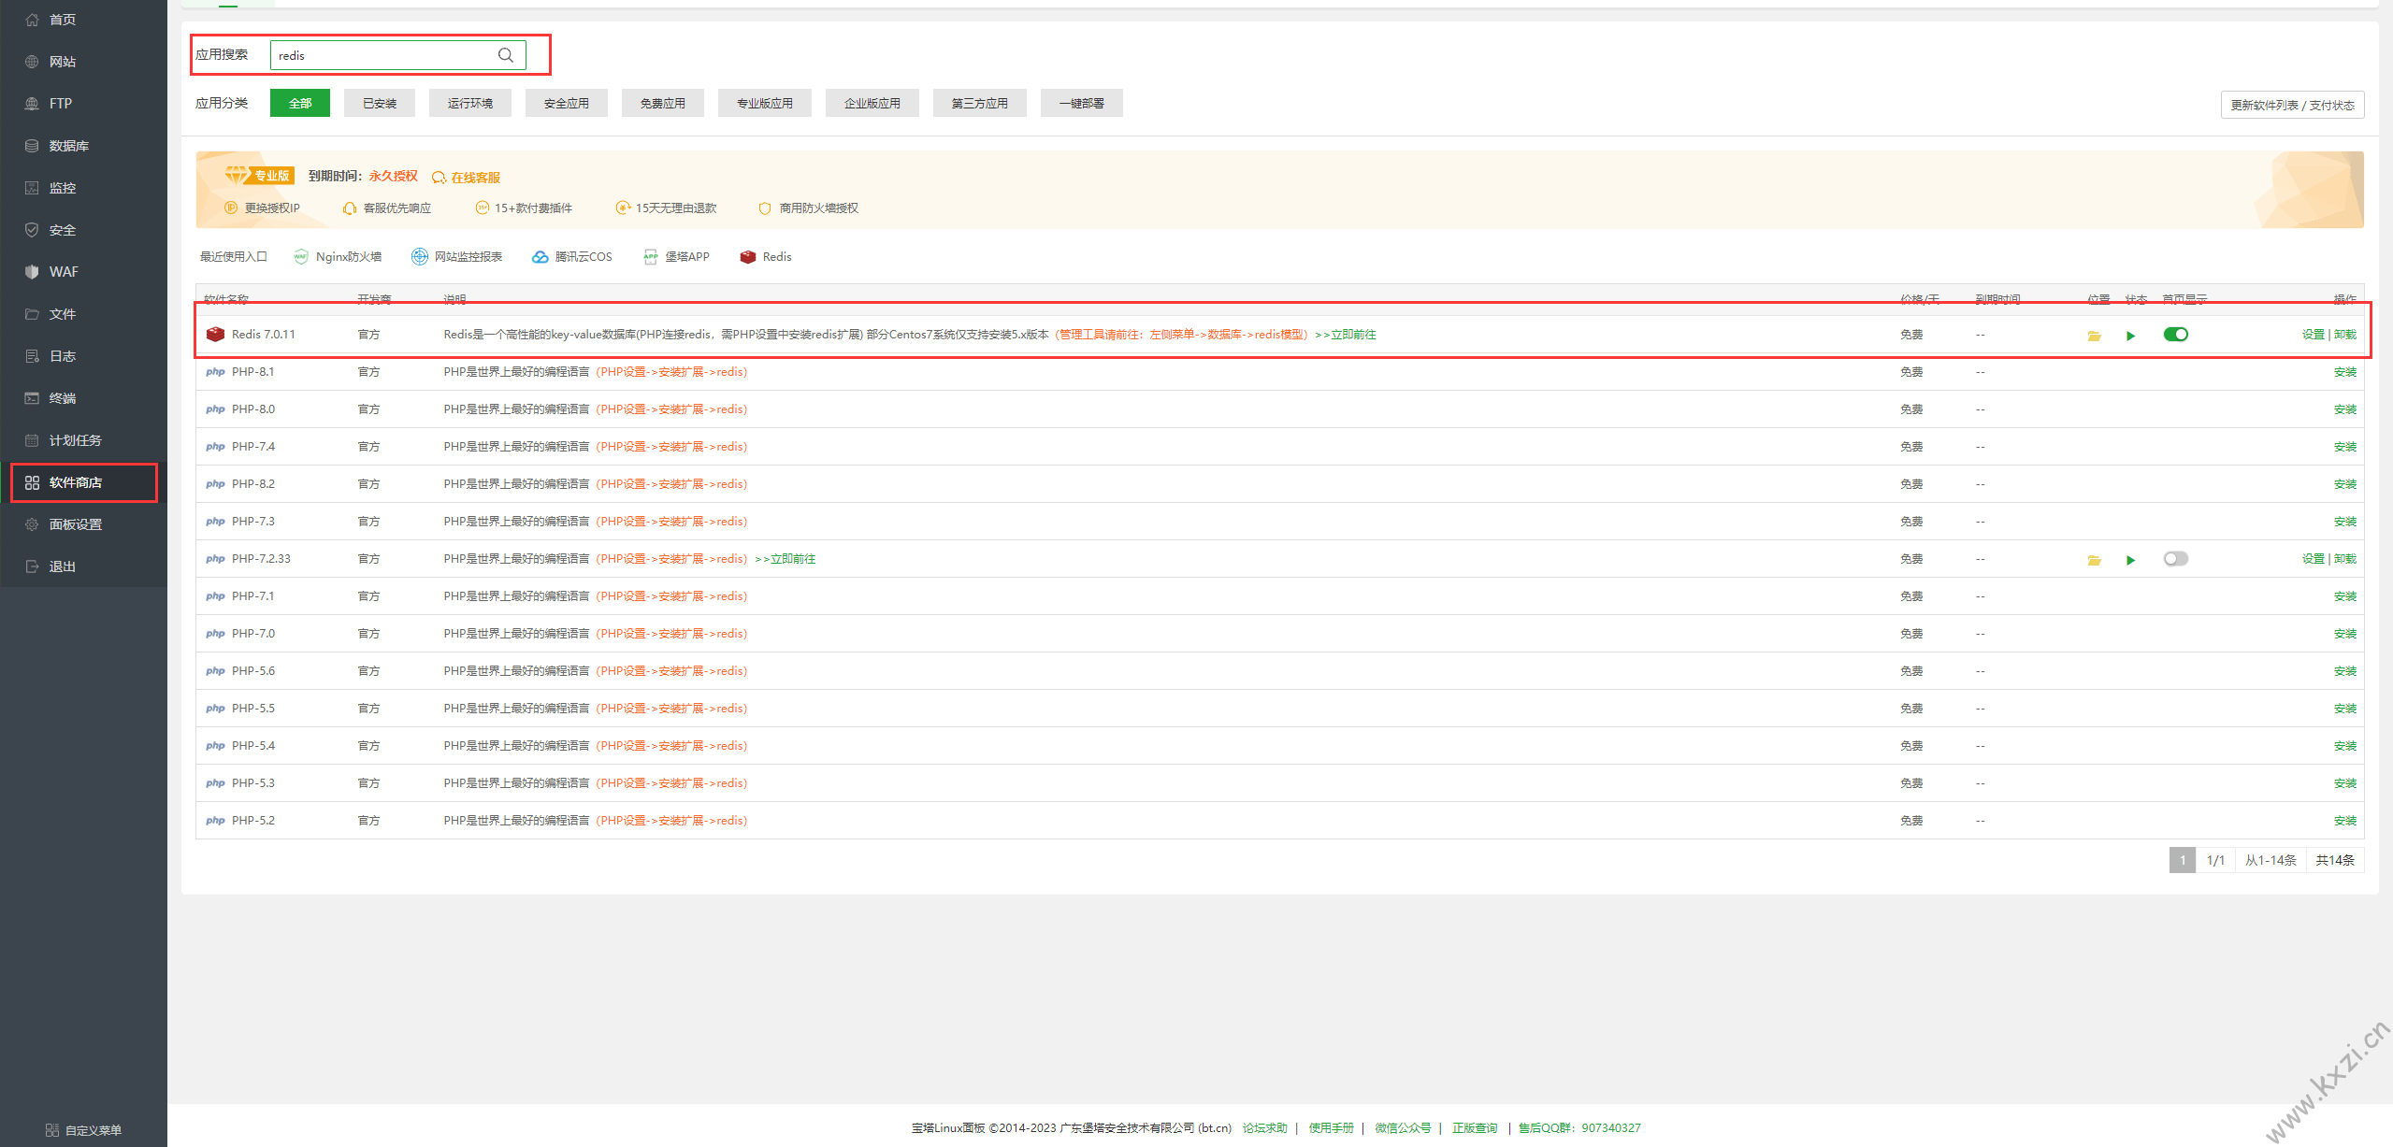This screenshot has width=2393, height=1147.
Task: Enable PHP-7.2.33 homepage display toggle
Action: coord(2175,559)
